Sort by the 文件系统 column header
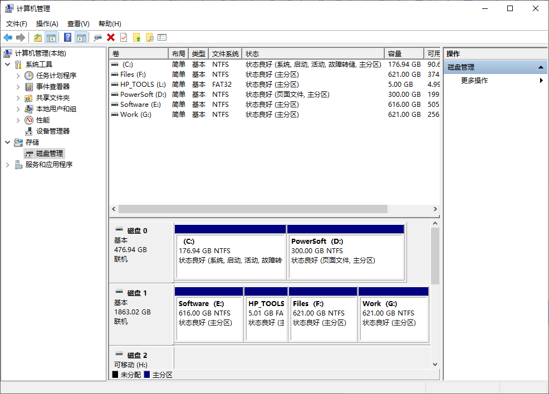Image resolution: width=549 pixels, height=394 pixels. coord(225,53)
